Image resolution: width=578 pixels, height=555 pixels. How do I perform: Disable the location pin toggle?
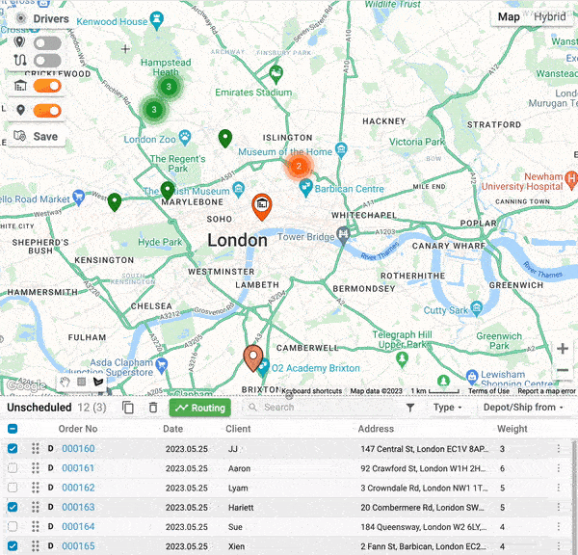[47, 110]
